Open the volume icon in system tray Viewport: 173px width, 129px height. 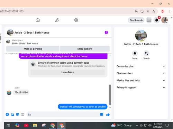tap(150, 125)
